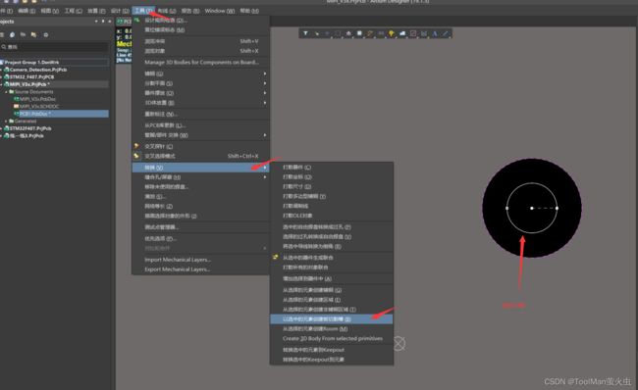Open the Project (C) menu in the menu bar

point(74,11)
